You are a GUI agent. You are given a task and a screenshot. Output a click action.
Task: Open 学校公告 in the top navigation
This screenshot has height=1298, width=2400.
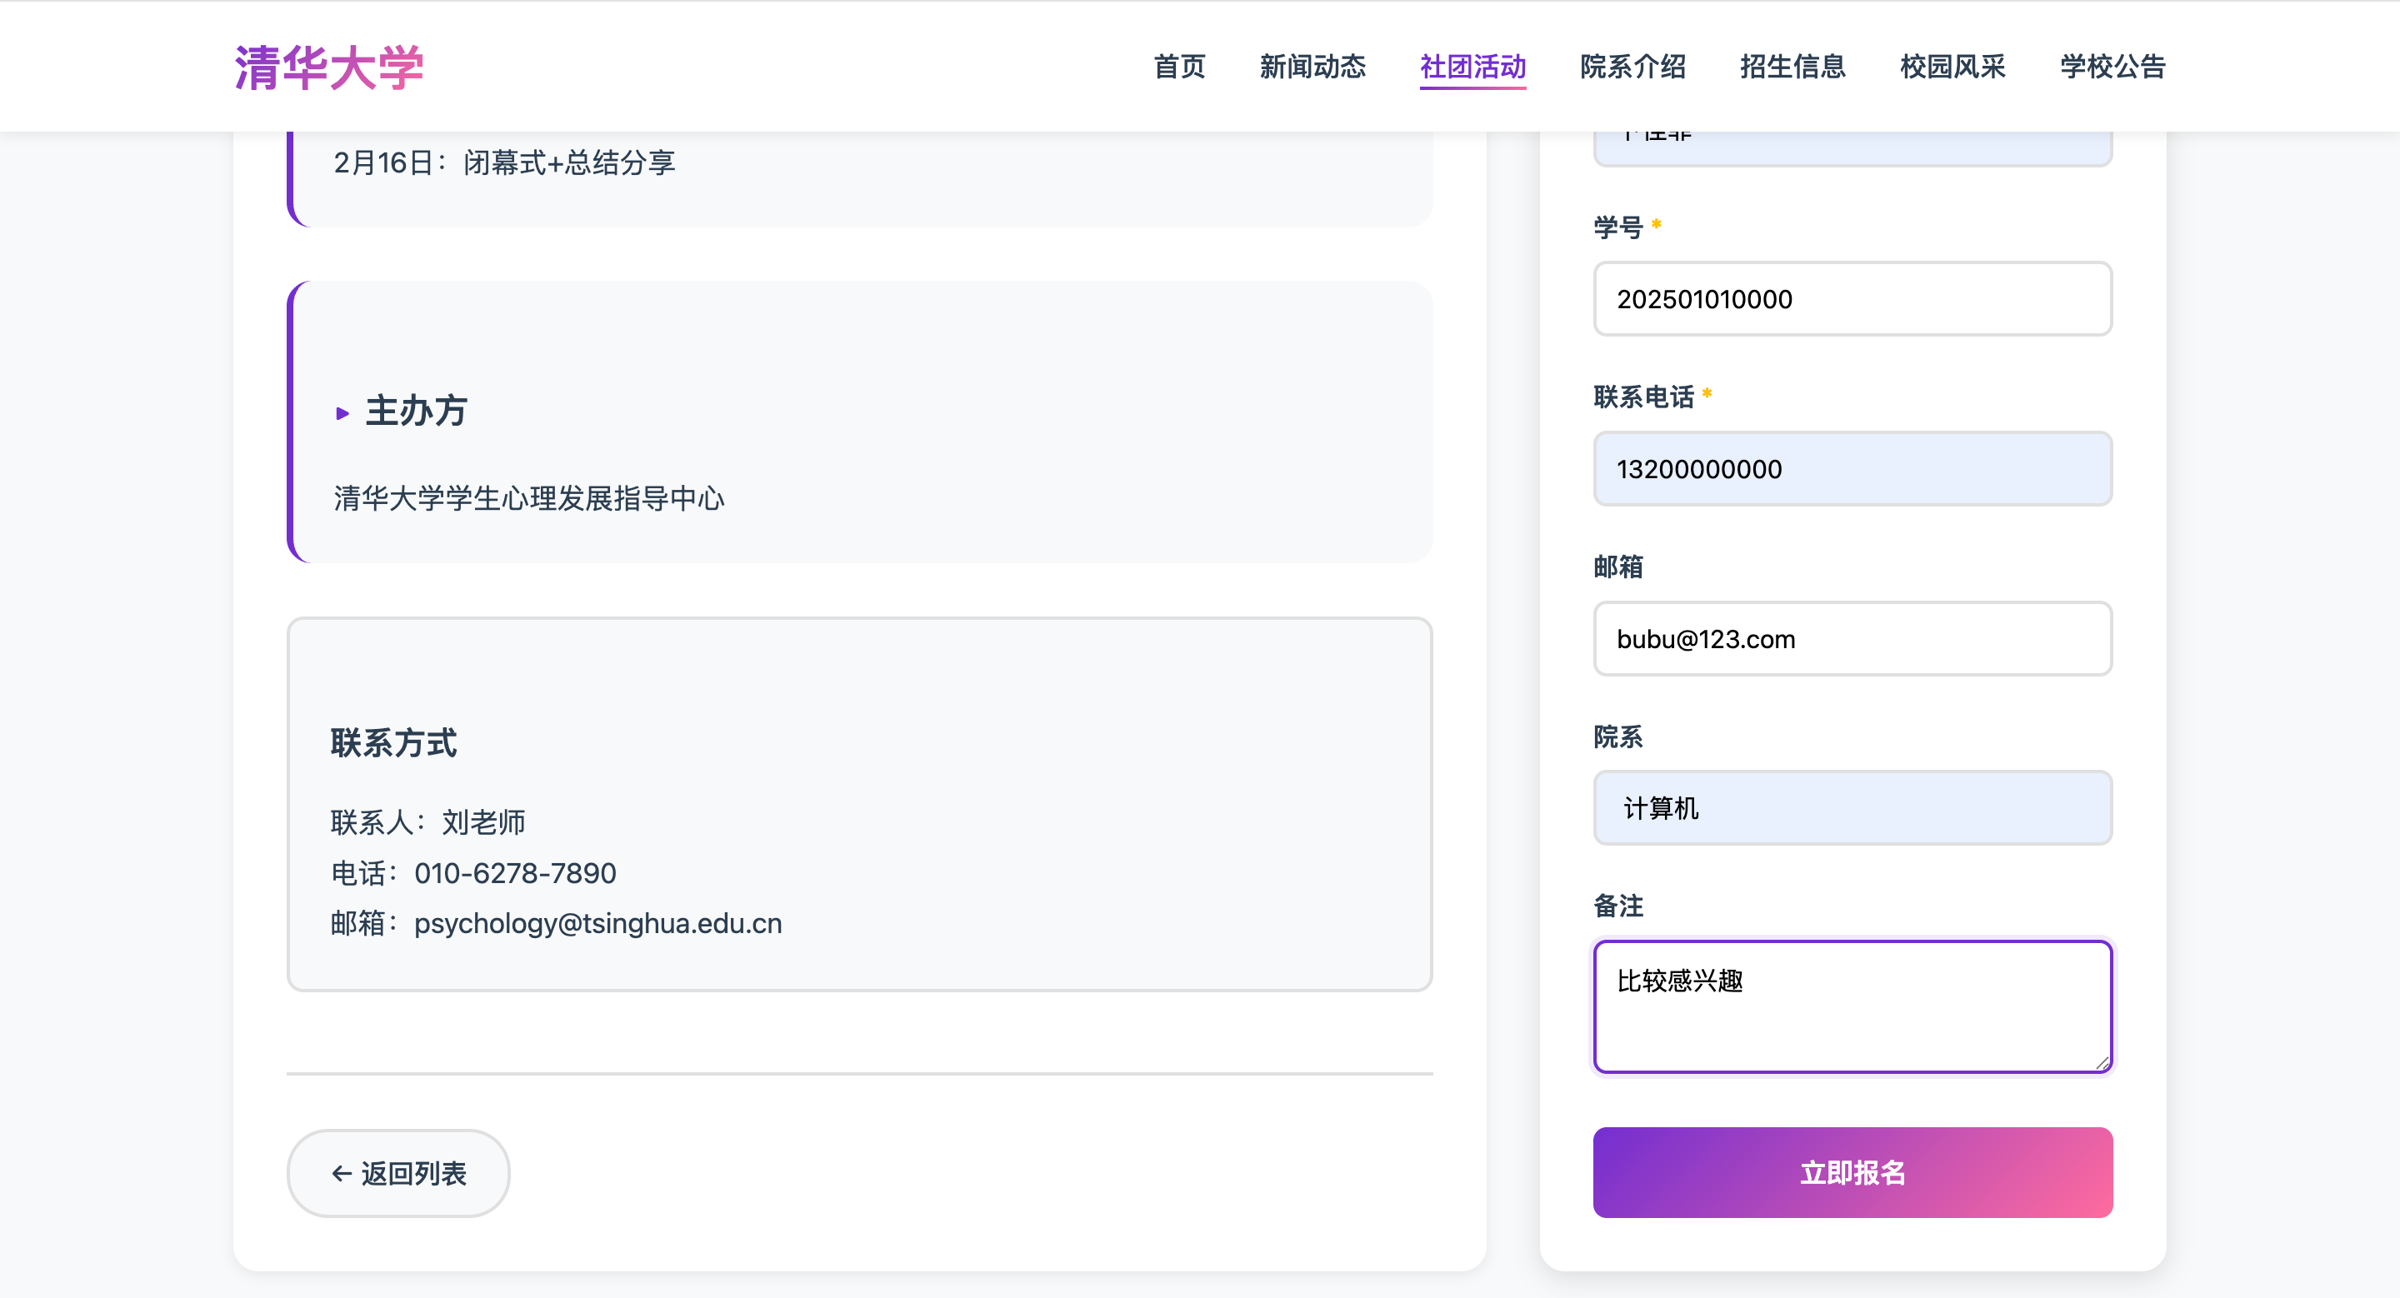(2112, 67)
